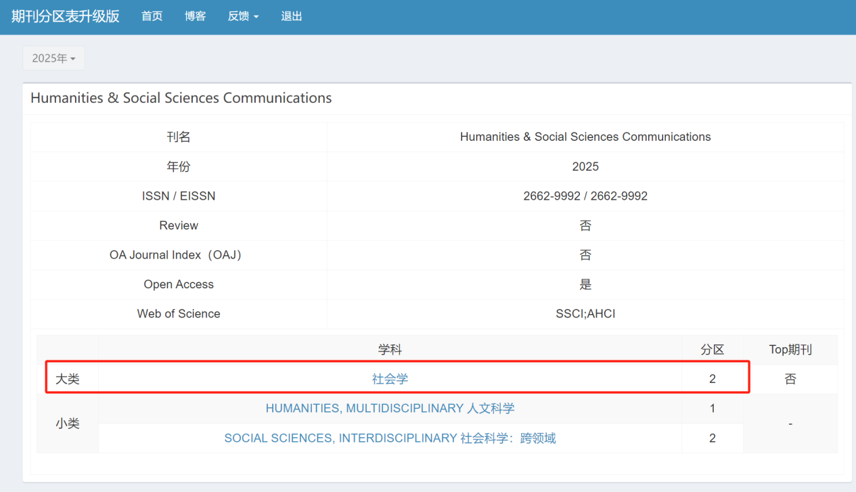Click the Top期刊 value 否
856x492 pixels.
[790, 379]
